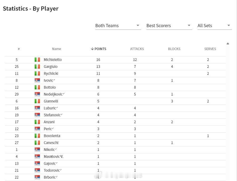Click Serbia flag icon beside Ivovic
This screenshot has width=237, height=181.
[x=37, y=80]
